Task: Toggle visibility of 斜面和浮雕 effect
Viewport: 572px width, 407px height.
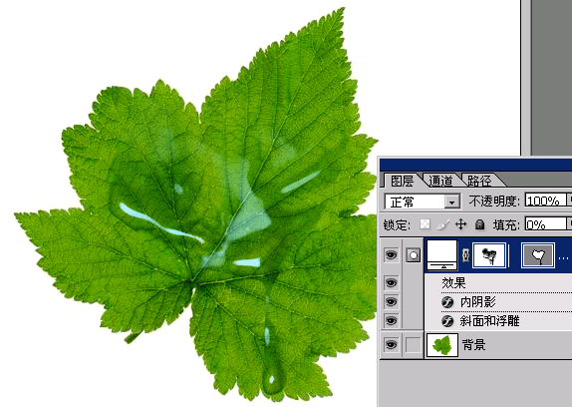Action: [391, 321]
